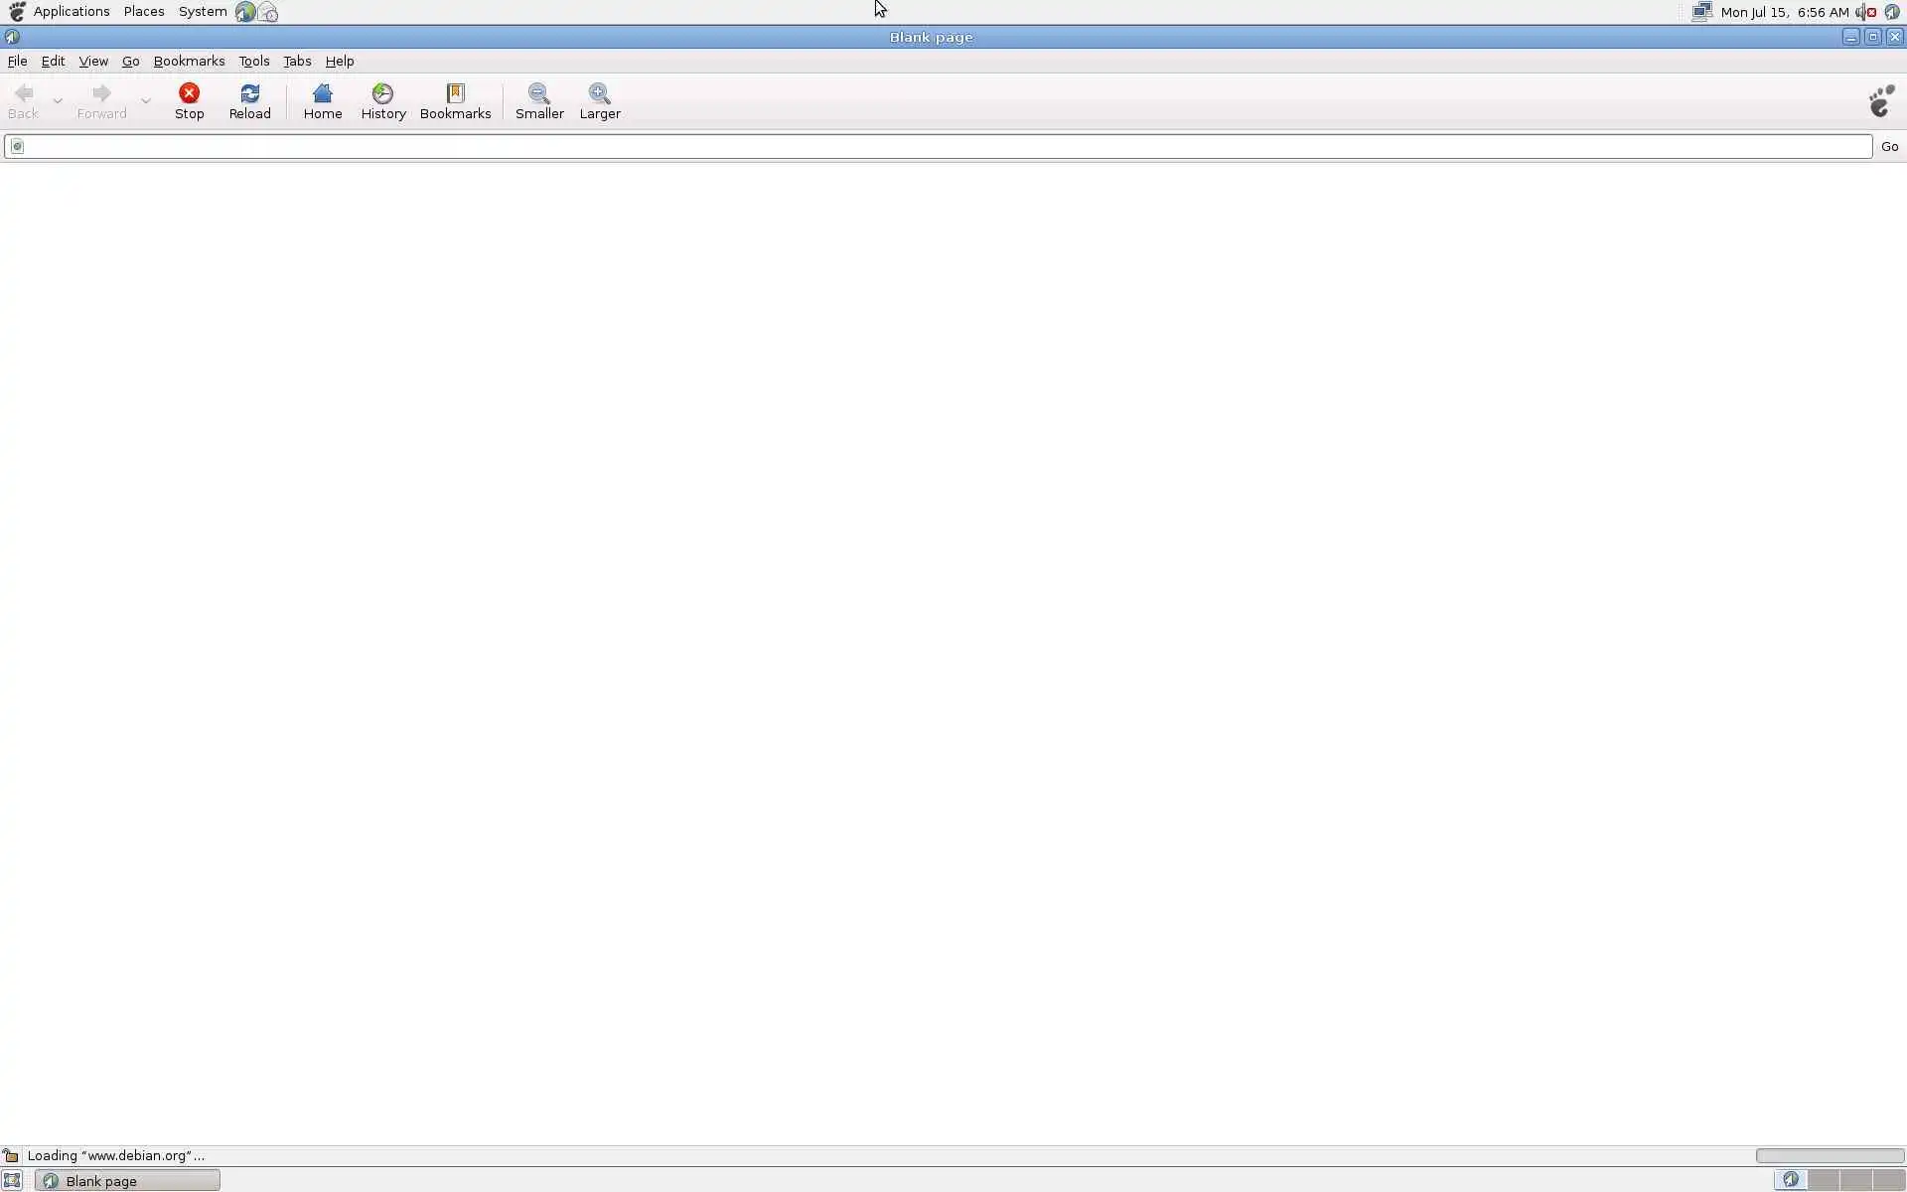This screenshot has height=1192, width=1907.
Task: Click the Stop loading icon
Action: [x=189, y=101]
